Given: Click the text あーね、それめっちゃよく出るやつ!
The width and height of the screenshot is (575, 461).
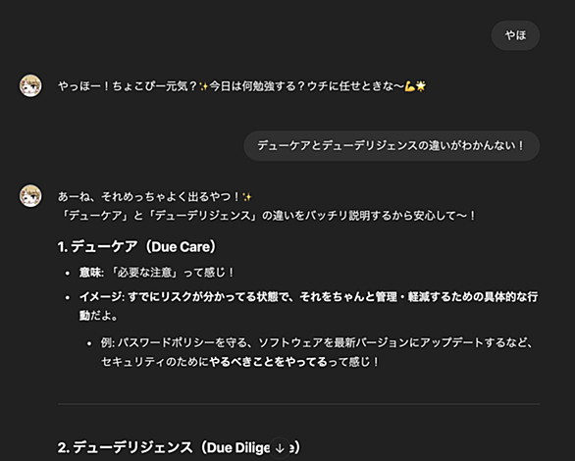Looking at the screenshot, I should (149, 197).
